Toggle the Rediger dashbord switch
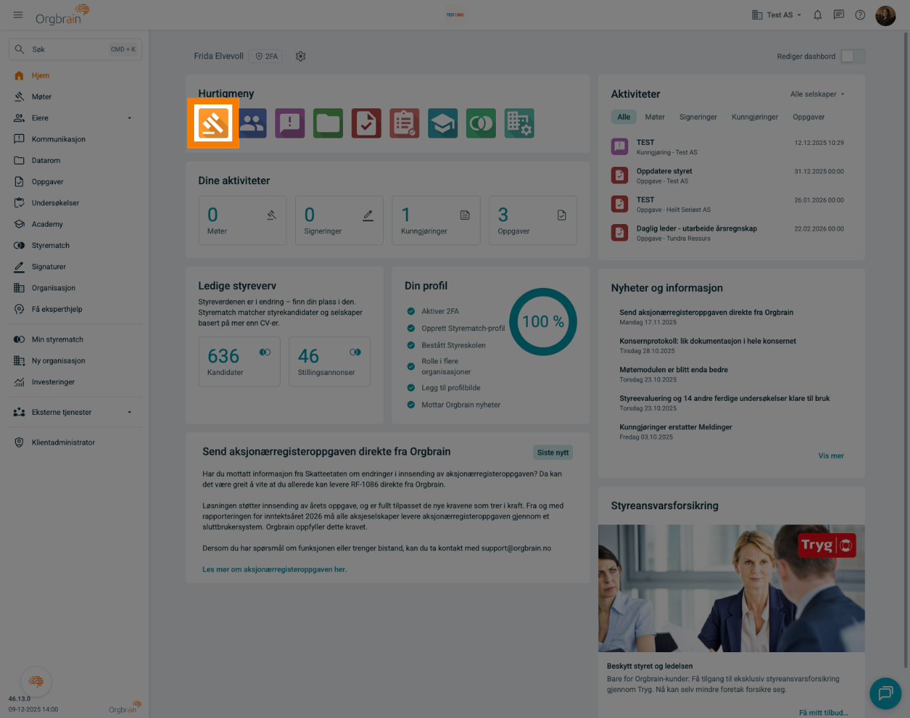The image size is (910, 718). [853, 57]
